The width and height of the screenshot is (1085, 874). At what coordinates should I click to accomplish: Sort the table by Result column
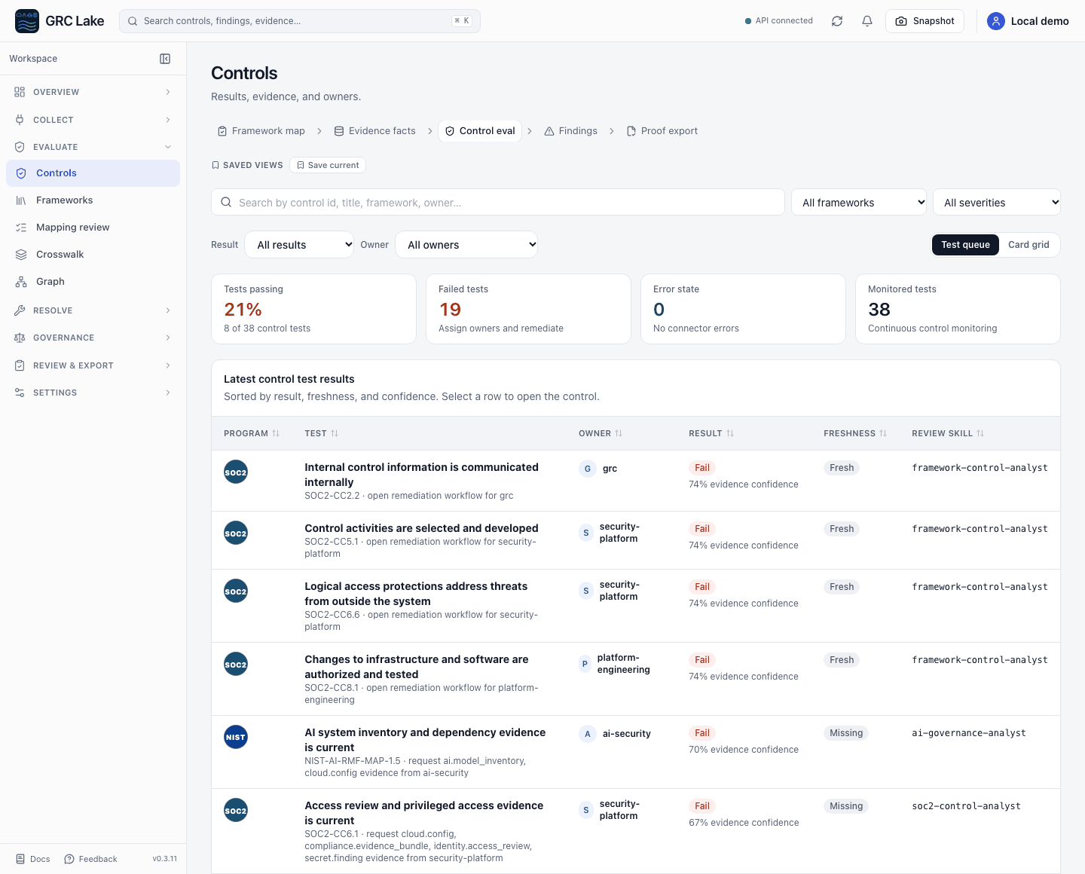pyautogui.click(x=711, y=433)
